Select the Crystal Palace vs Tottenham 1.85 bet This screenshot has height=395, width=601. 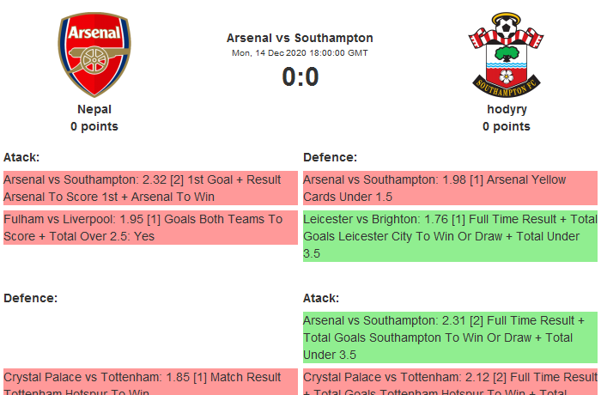(150, 382)
